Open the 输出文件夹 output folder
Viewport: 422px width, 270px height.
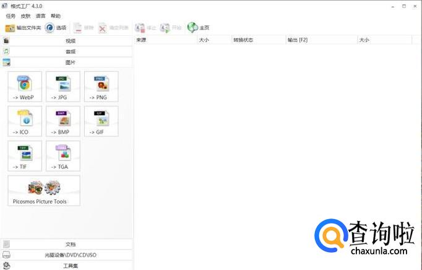(23, 28)
